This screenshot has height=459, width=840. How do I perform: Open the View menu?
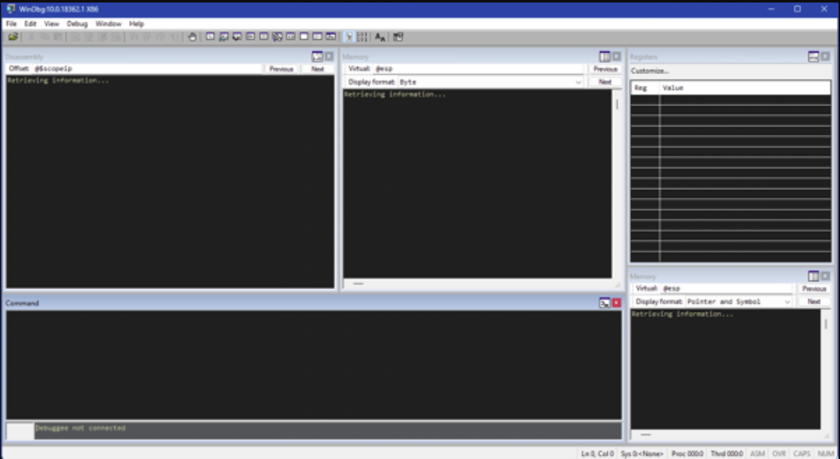(51, 24)
